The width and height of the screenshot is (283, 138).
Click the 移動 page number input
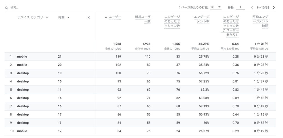tap(240, 7)
